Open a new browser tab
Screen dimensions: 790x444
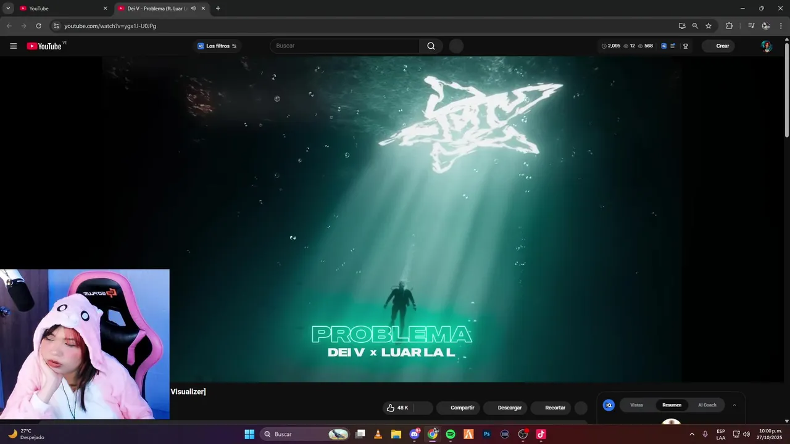pos(218,9)
